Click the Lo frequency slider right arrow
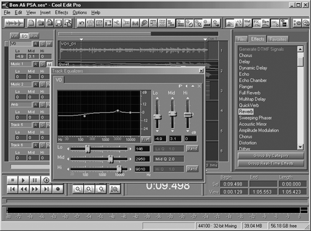Image resolution: width=311 pixels, height=231 pixels. click(x=130, y=148)
